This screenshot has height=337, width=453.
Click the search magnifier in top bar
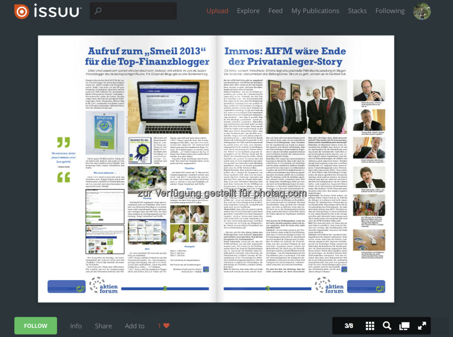98,11
